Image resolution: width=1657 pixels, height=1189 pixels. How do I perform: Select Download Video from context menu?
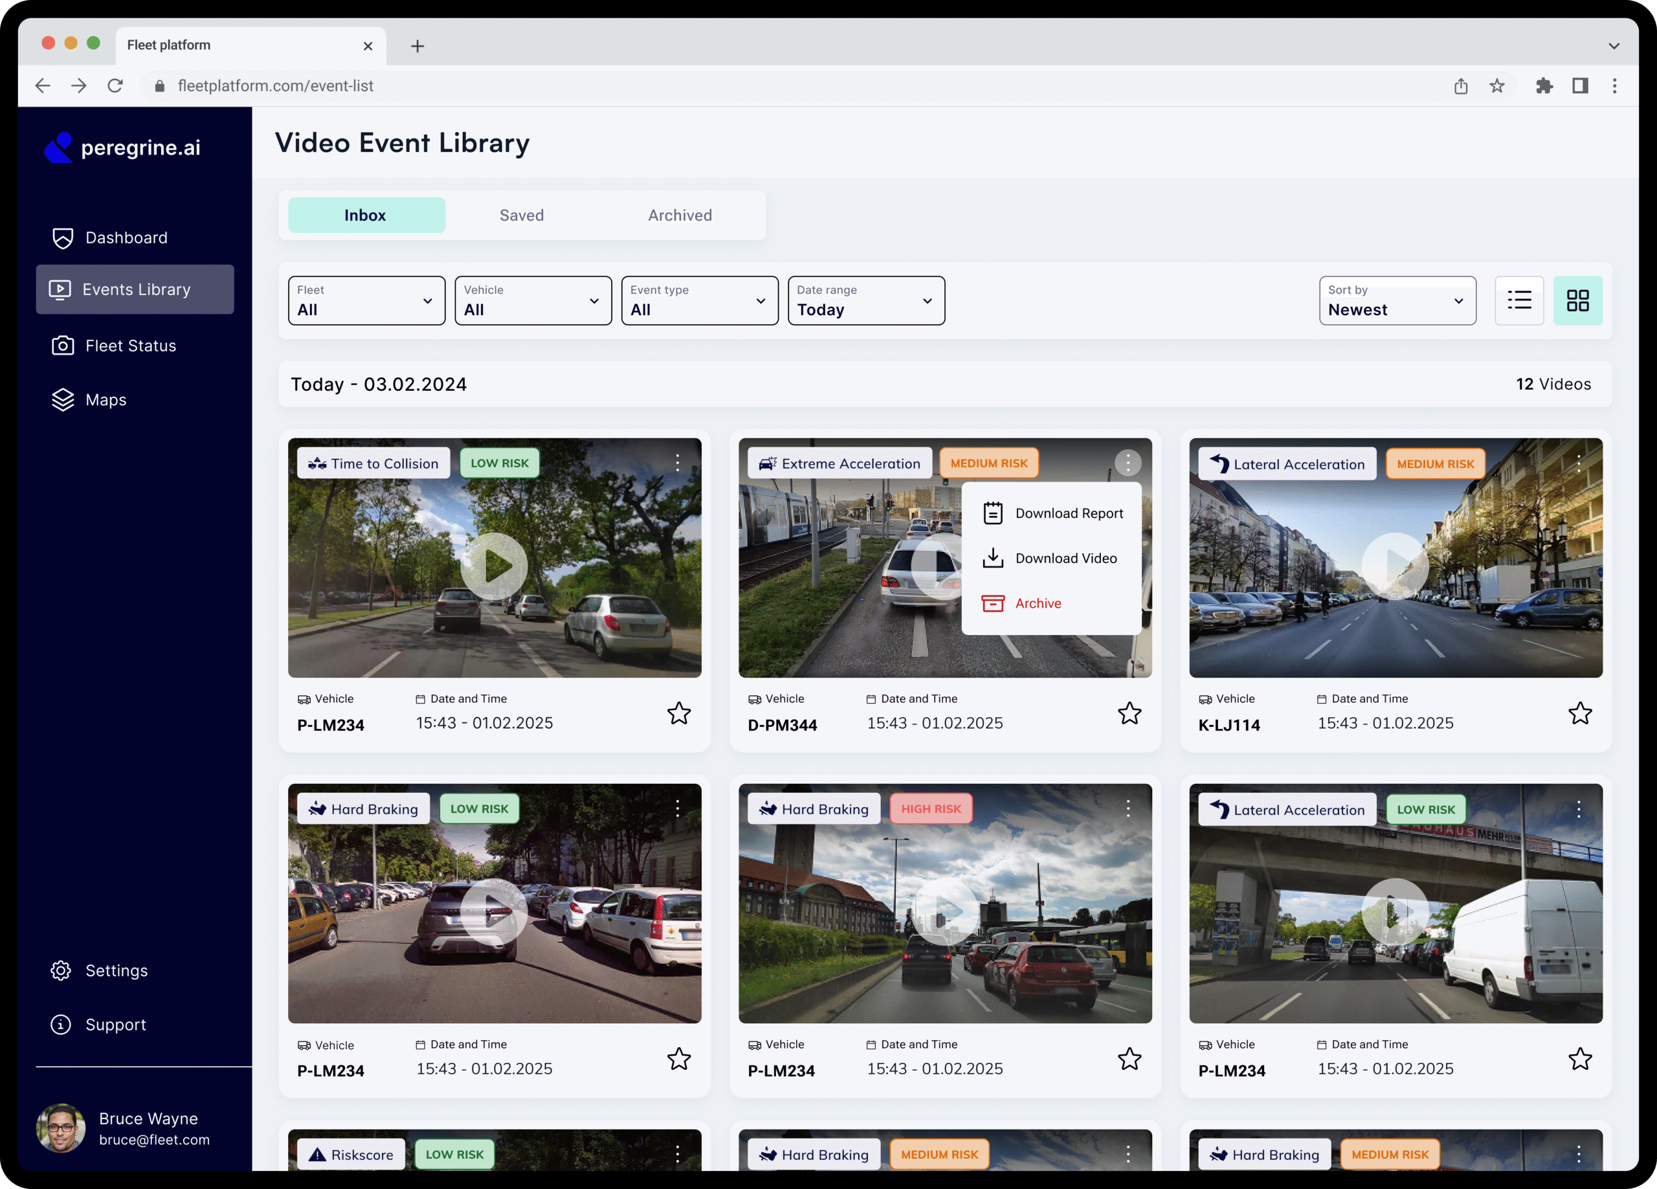click(x=1065, y=559)
